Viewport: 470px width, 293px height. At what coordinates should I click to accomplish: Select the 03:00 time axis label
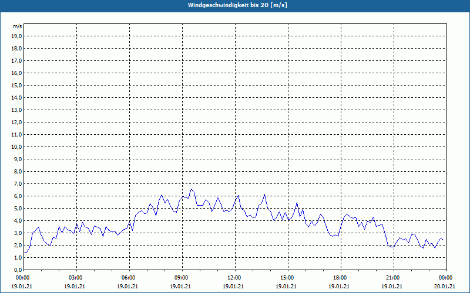[76, 278]
